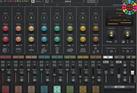
Task: Click the Pitch value circle on channel 4
Action: point(44,18)
